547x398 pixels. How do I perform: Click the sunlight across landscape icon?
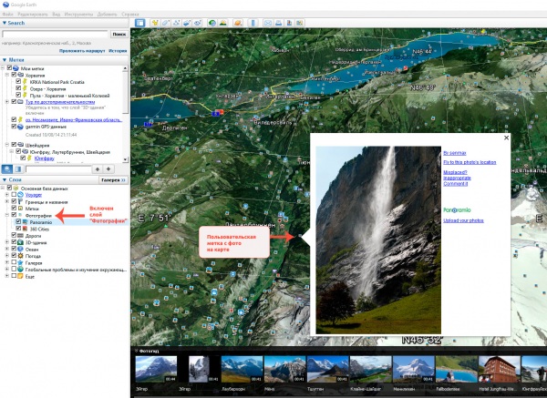[222, 23]
